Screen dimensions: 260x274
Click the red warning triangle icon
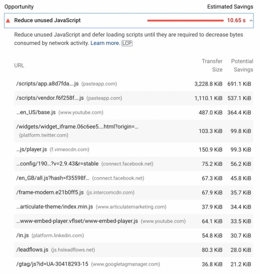pos(8,21)
